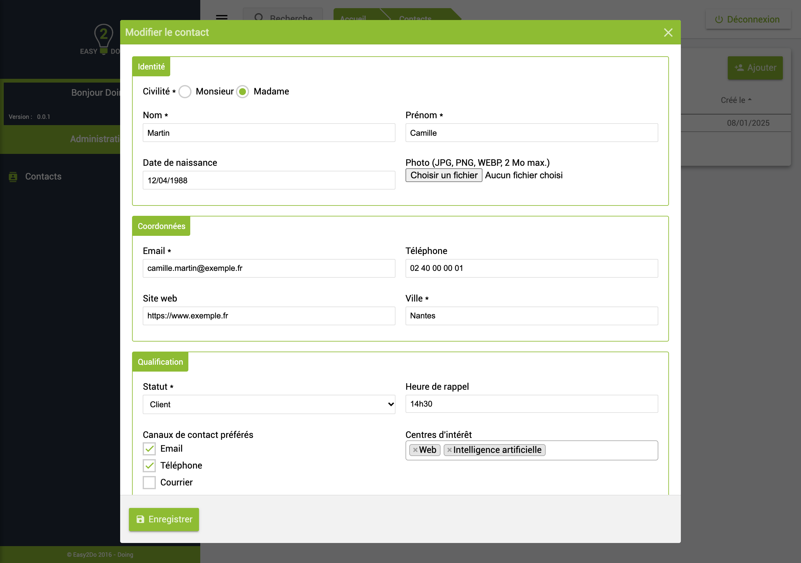This screenshot has height=563, width=801.
Task: Click the Enregistrer save button
Action: [x=164, y=520]
